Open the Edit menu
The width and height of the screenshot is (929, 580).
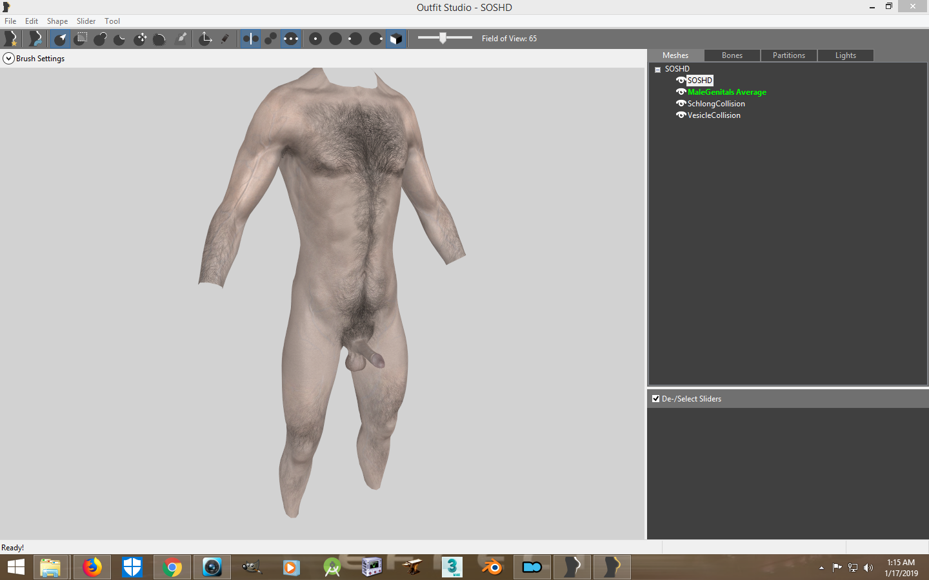point(32,21)
